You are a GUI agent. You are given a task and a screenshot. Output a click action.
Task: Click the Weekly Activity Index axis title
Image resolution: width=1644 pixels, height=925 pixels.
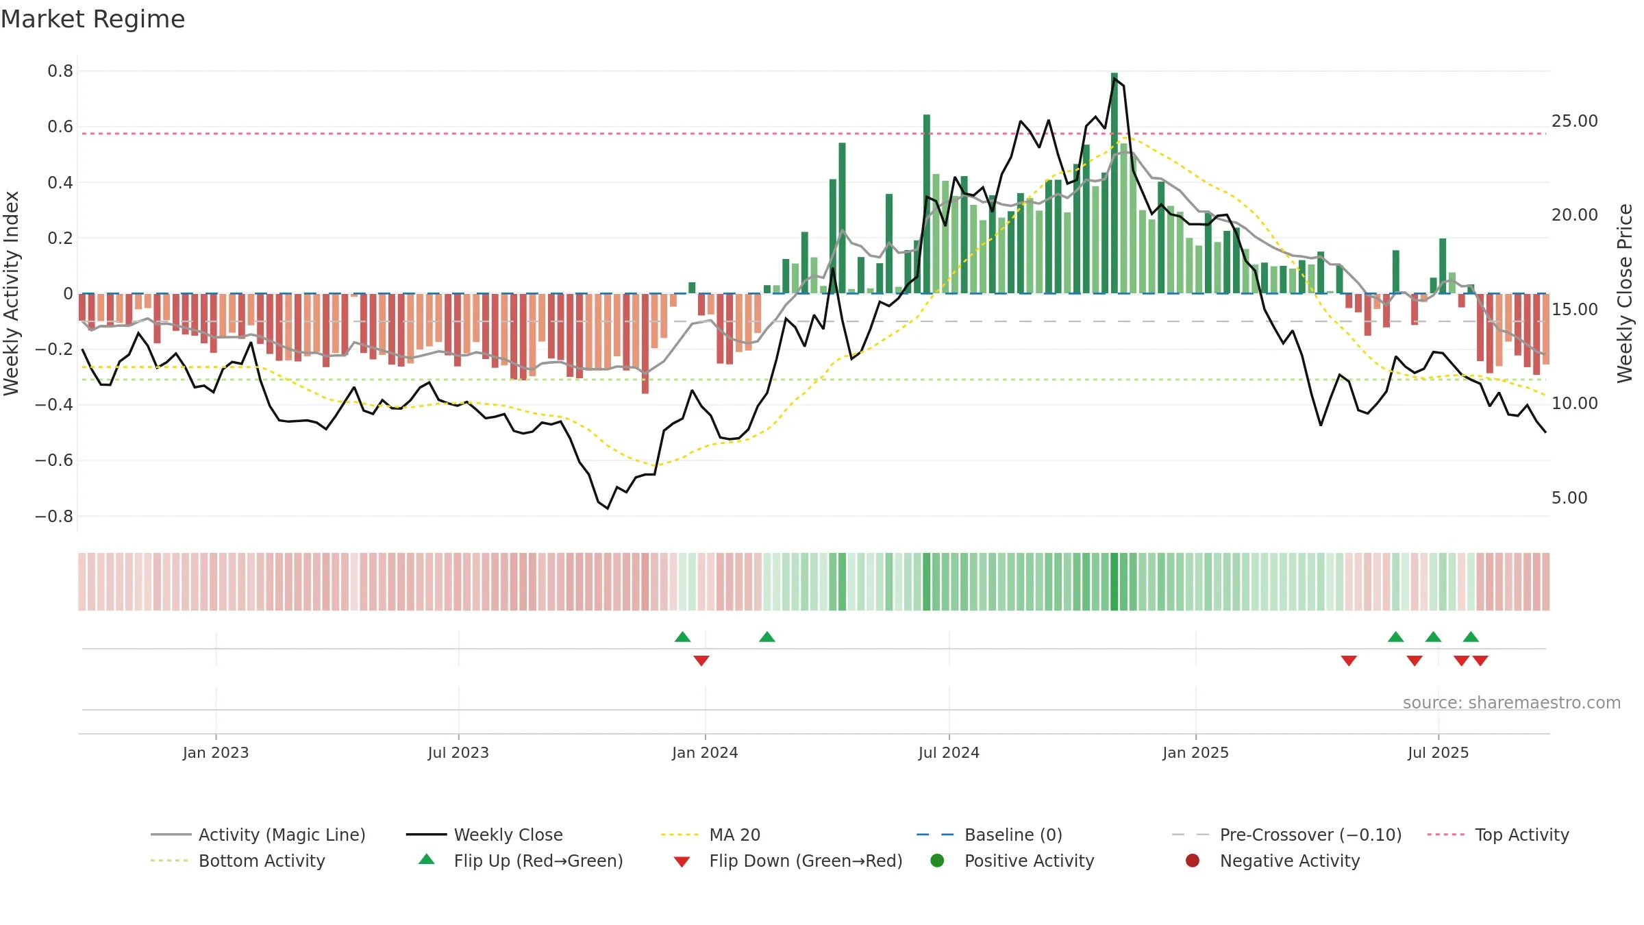pyautogui.click(x=11, y=293)
